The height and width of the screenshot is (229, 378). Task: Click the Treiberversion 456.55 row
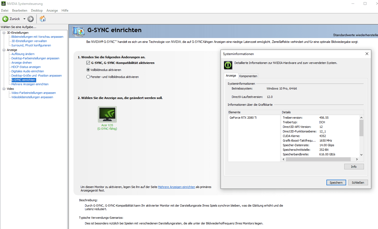[x=320, y=118]
